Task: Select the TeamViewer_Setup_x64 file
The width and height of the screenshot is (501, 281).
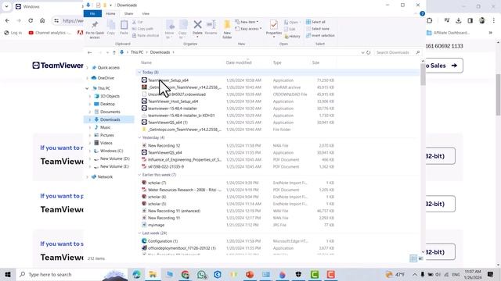Action: [168, 80]
